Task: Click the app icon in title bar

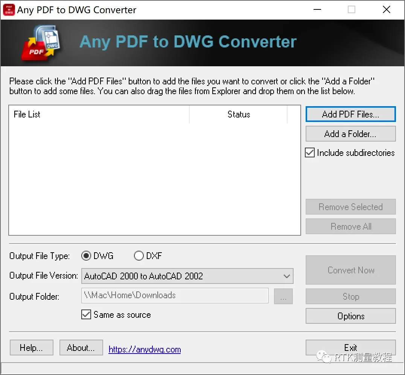Action: click(x=9, y=10)
